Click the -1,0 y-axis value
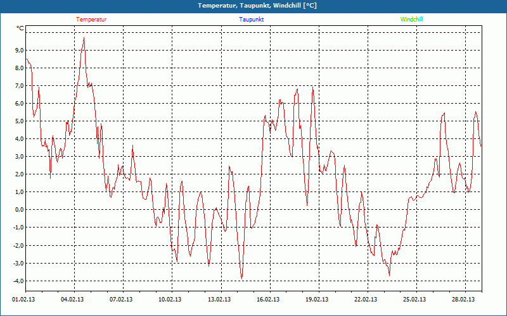 19,228
